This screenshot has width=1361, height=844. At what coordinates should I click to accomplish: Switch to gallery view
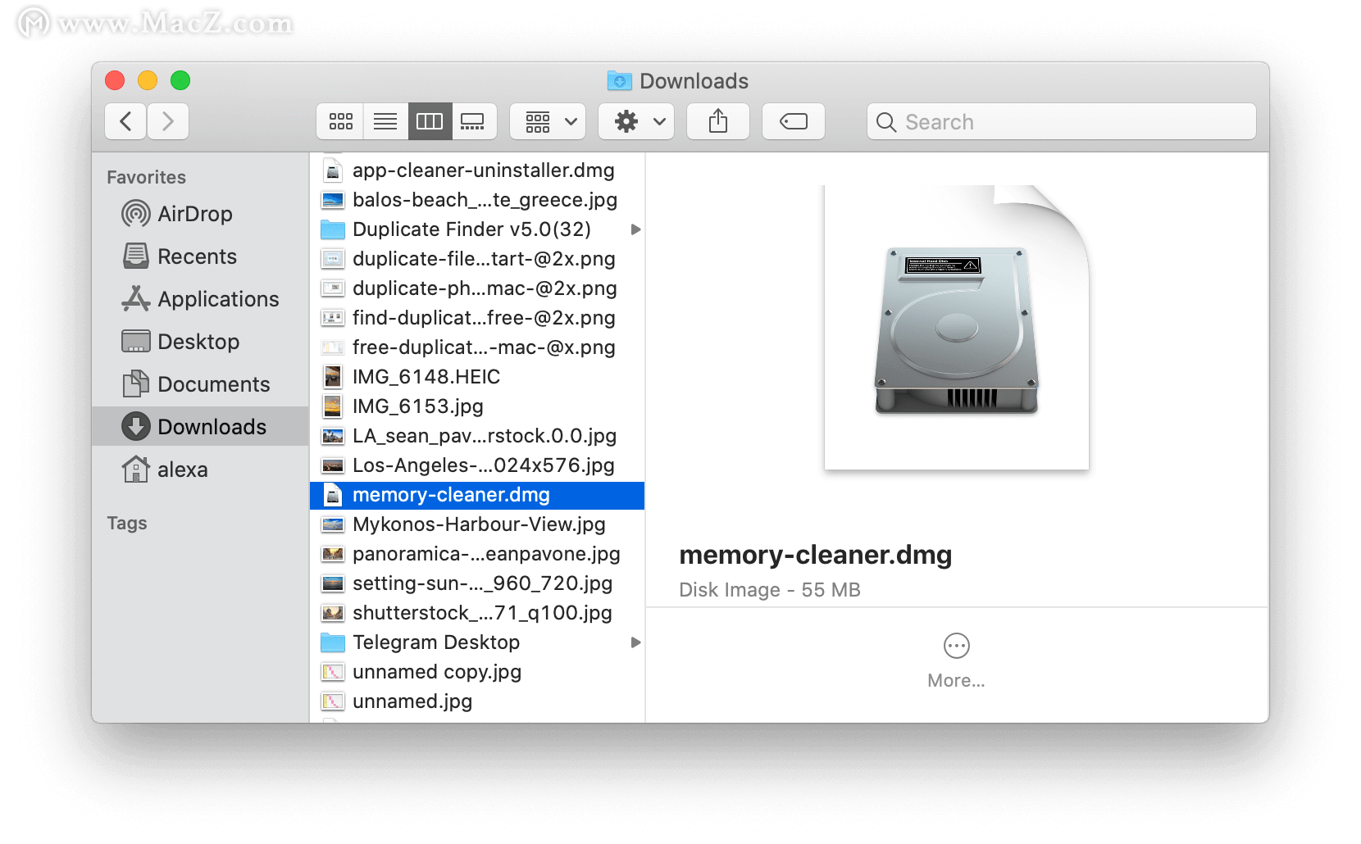click(x=473, y=121)
